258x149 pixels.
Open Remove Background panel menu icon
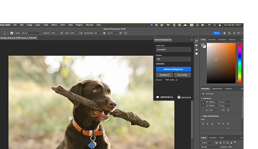coord(192,40)
